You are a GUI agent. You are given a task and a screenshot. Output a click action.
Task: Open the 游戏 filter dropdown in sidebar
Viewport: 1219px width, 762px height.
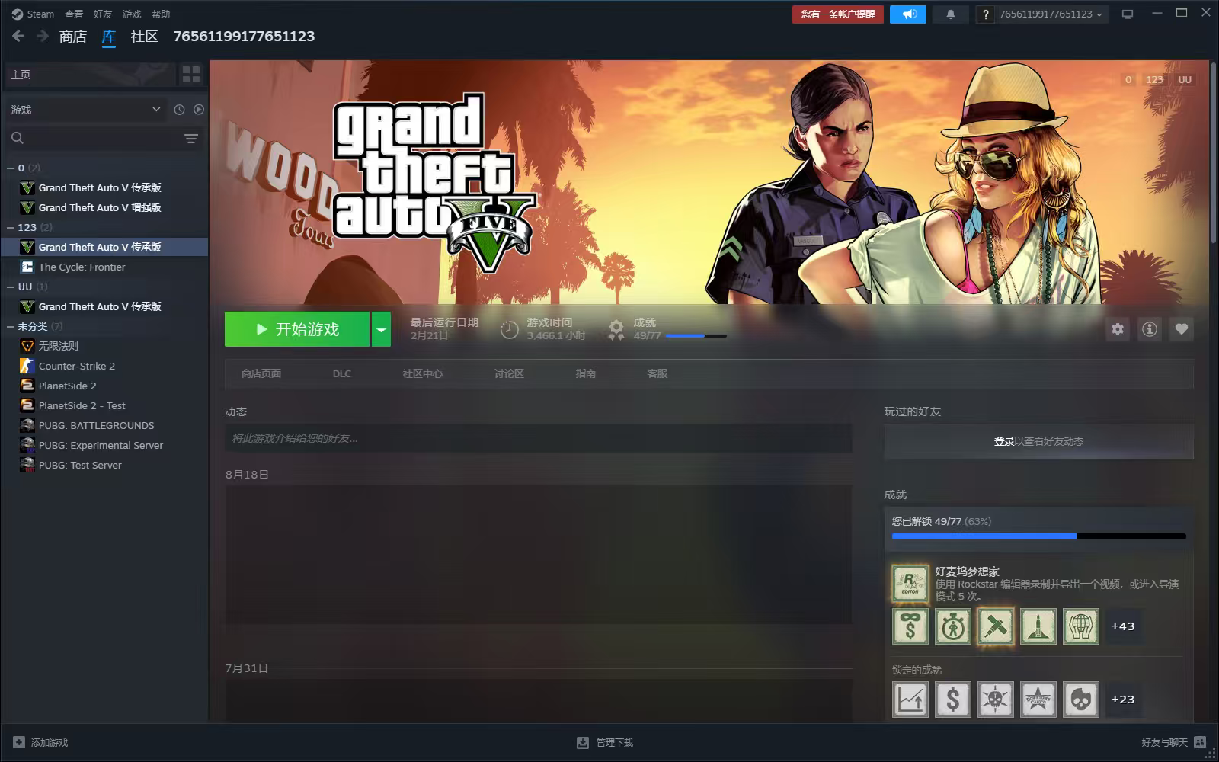tap(85, 110)
